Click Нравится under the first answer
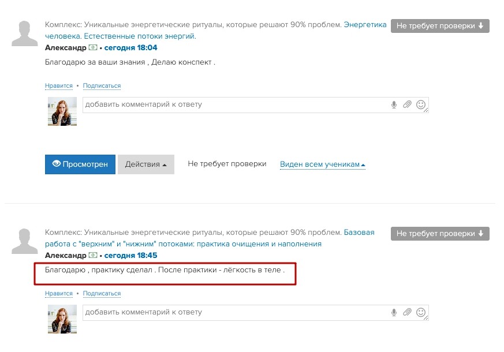504x352 pixels. point(59,86)
